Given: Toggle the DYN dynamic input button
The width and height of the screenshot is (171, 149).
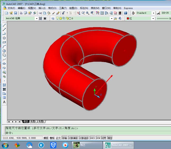Looking at the screenshot, I should pos(98,138).
